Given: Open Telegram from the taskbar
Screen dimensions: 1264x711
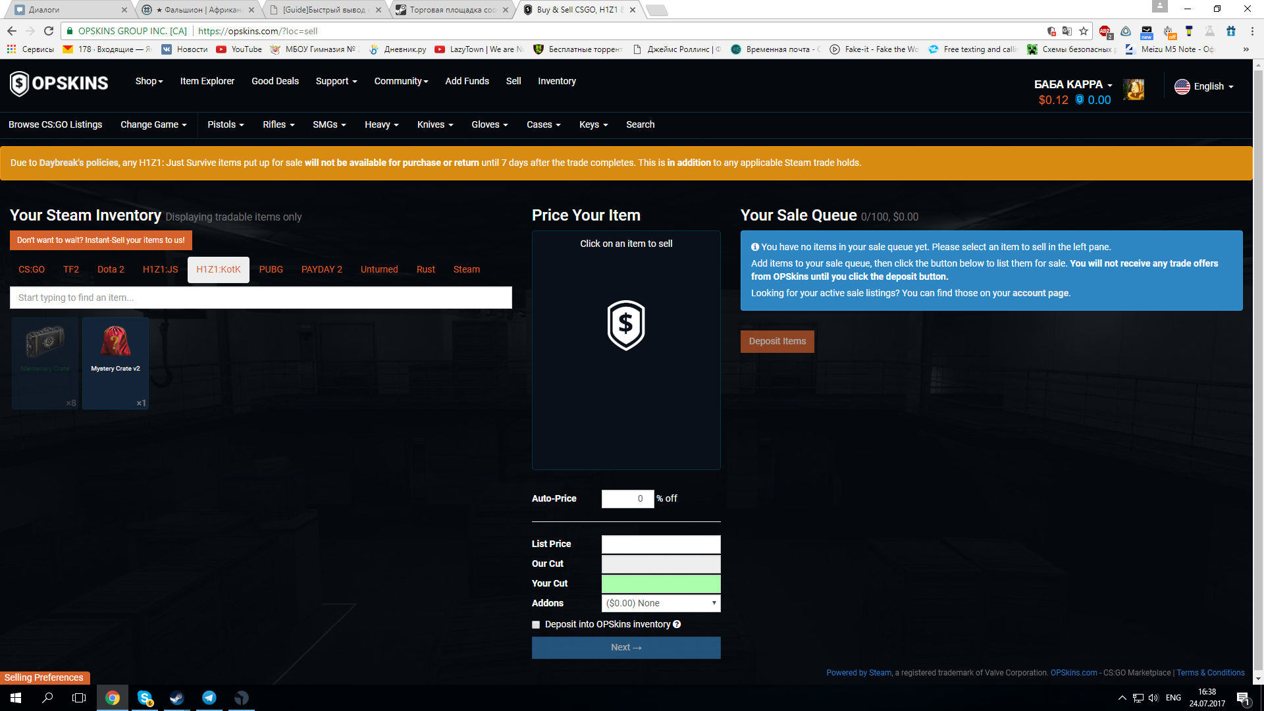Looking at the screenshot, I should coord(209,698).
